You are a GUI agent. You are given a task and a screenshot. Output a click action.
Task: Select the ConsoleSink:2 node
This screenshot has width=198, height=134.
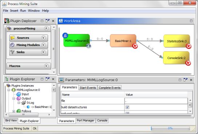[x=176, y=58]
